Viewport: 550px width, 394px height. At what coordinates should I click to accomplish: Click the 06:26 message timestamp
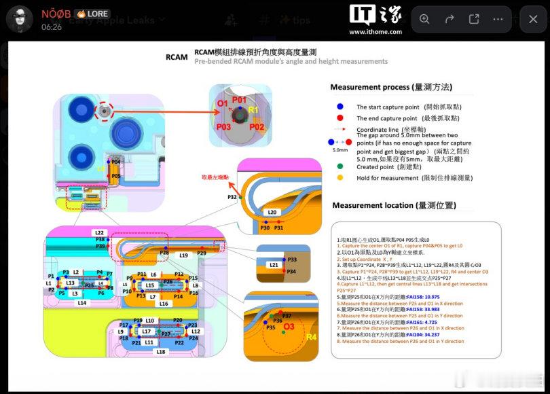52,27
